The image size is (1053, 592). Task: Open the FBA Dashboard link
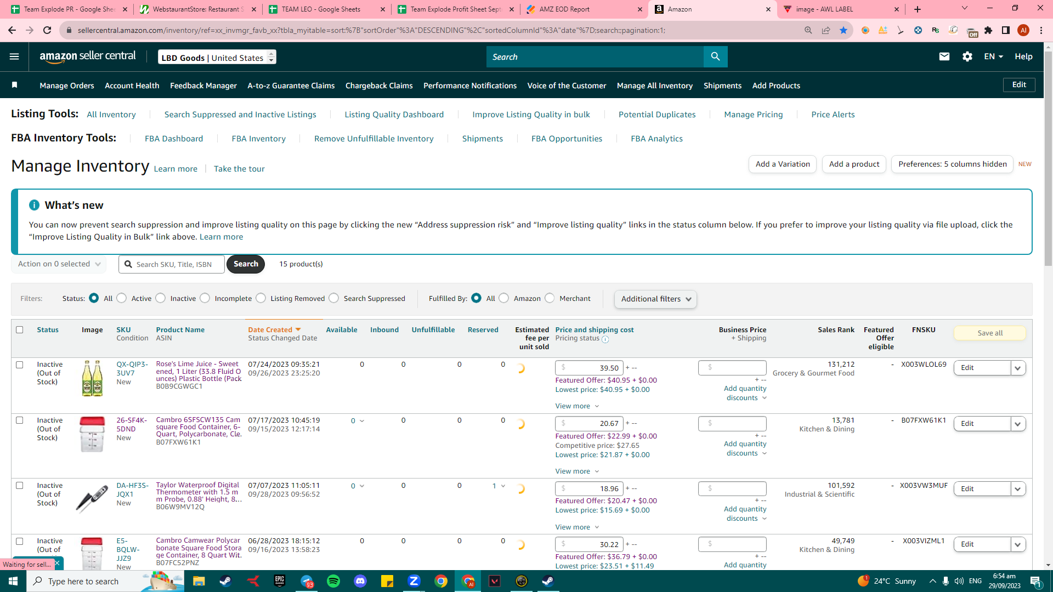(x=174, y=139)
